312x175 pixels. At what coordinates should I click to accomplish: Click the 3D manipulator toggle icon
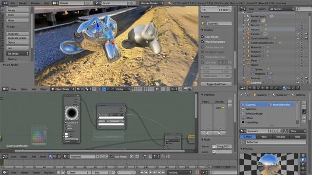[99, 89]
